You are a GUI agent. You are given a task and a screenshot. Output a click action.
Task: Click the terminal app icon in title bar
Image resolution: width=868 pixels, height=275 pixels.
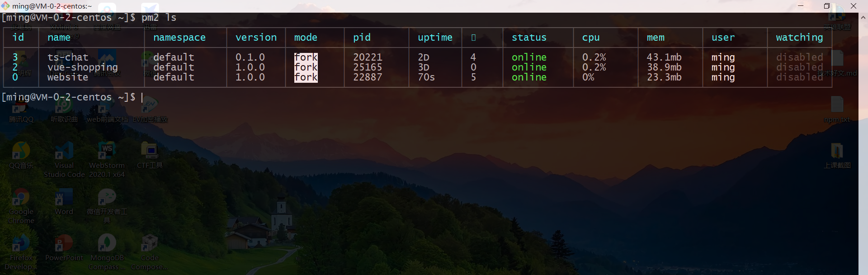point(5,6)
